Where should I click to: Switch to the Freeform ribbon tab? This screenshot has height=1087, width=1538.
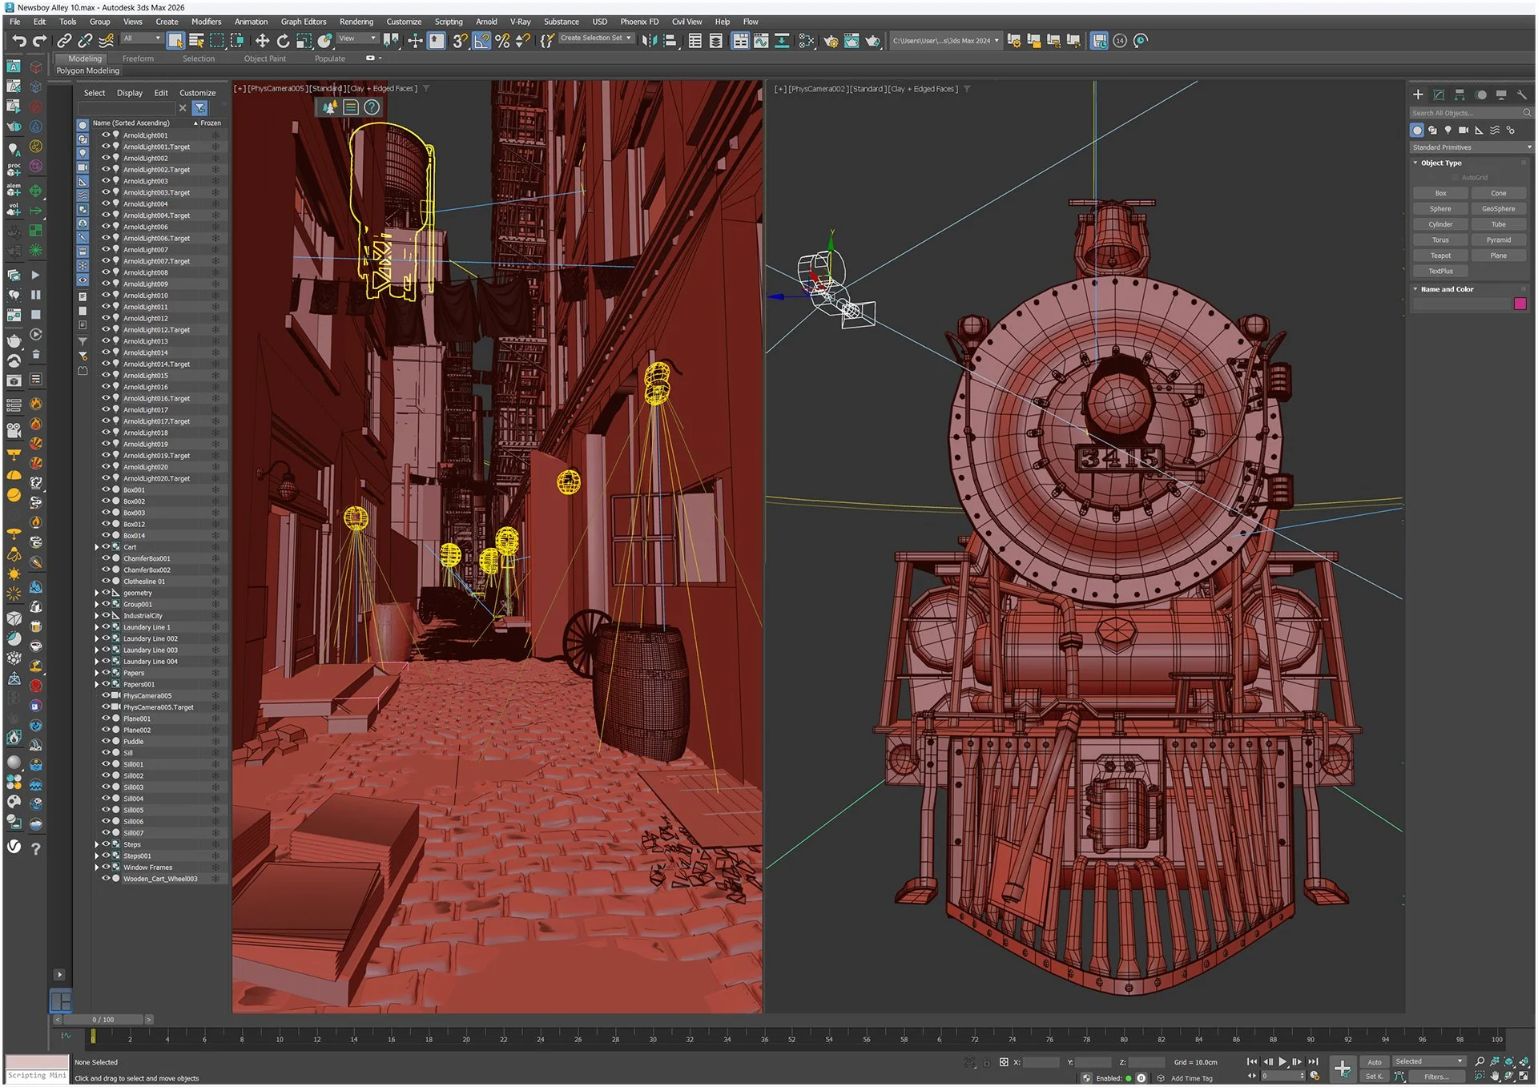(138, 58)
